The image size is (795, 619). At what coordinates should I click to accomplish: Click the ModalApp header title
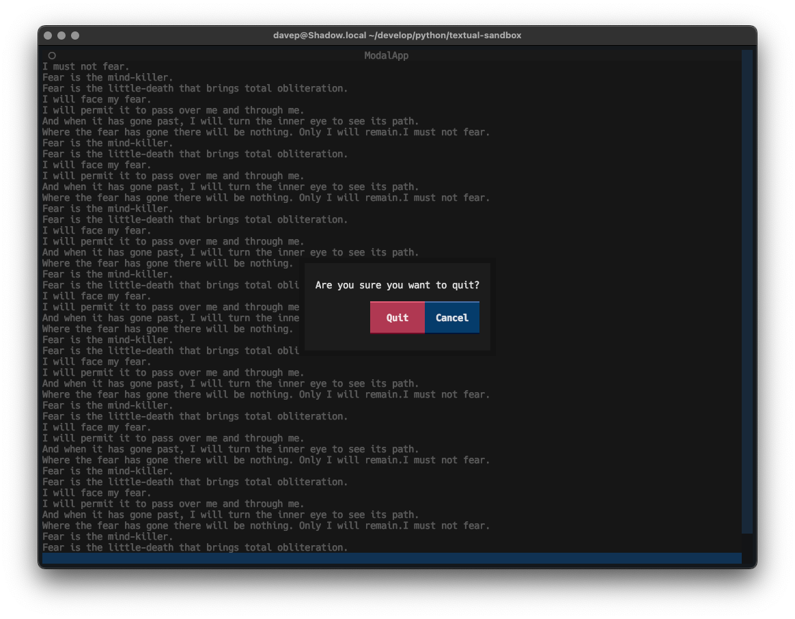[386, 55]
